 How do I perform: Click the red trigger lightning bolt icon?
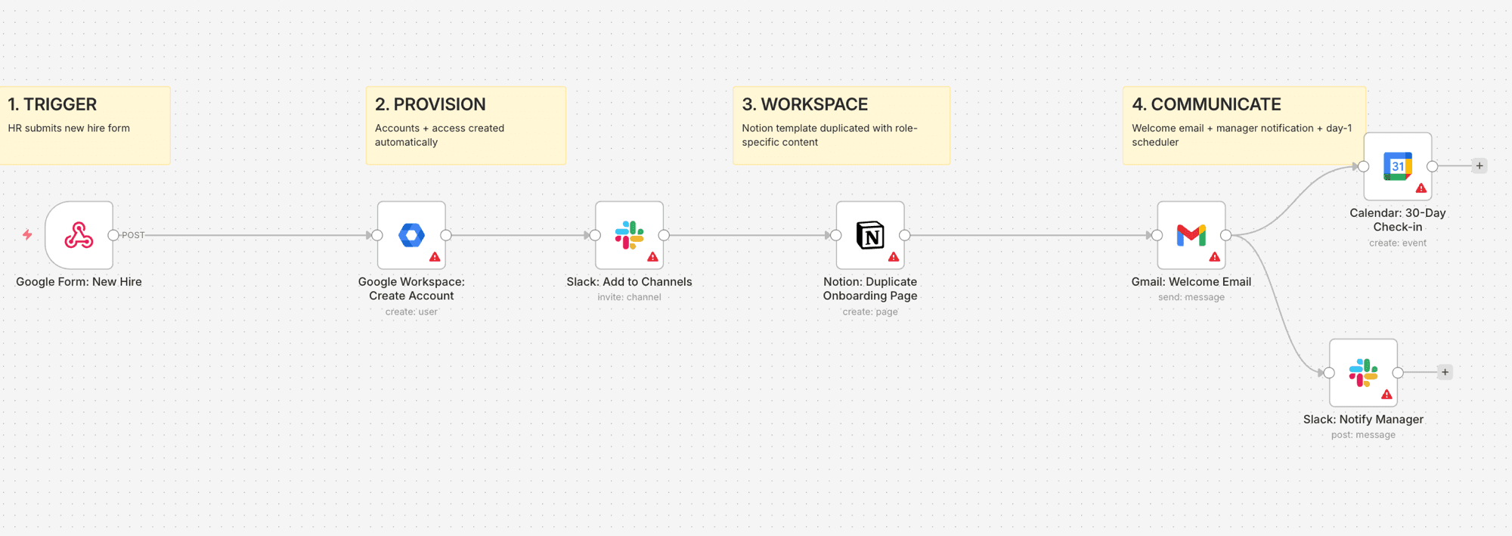coord(27,235)
